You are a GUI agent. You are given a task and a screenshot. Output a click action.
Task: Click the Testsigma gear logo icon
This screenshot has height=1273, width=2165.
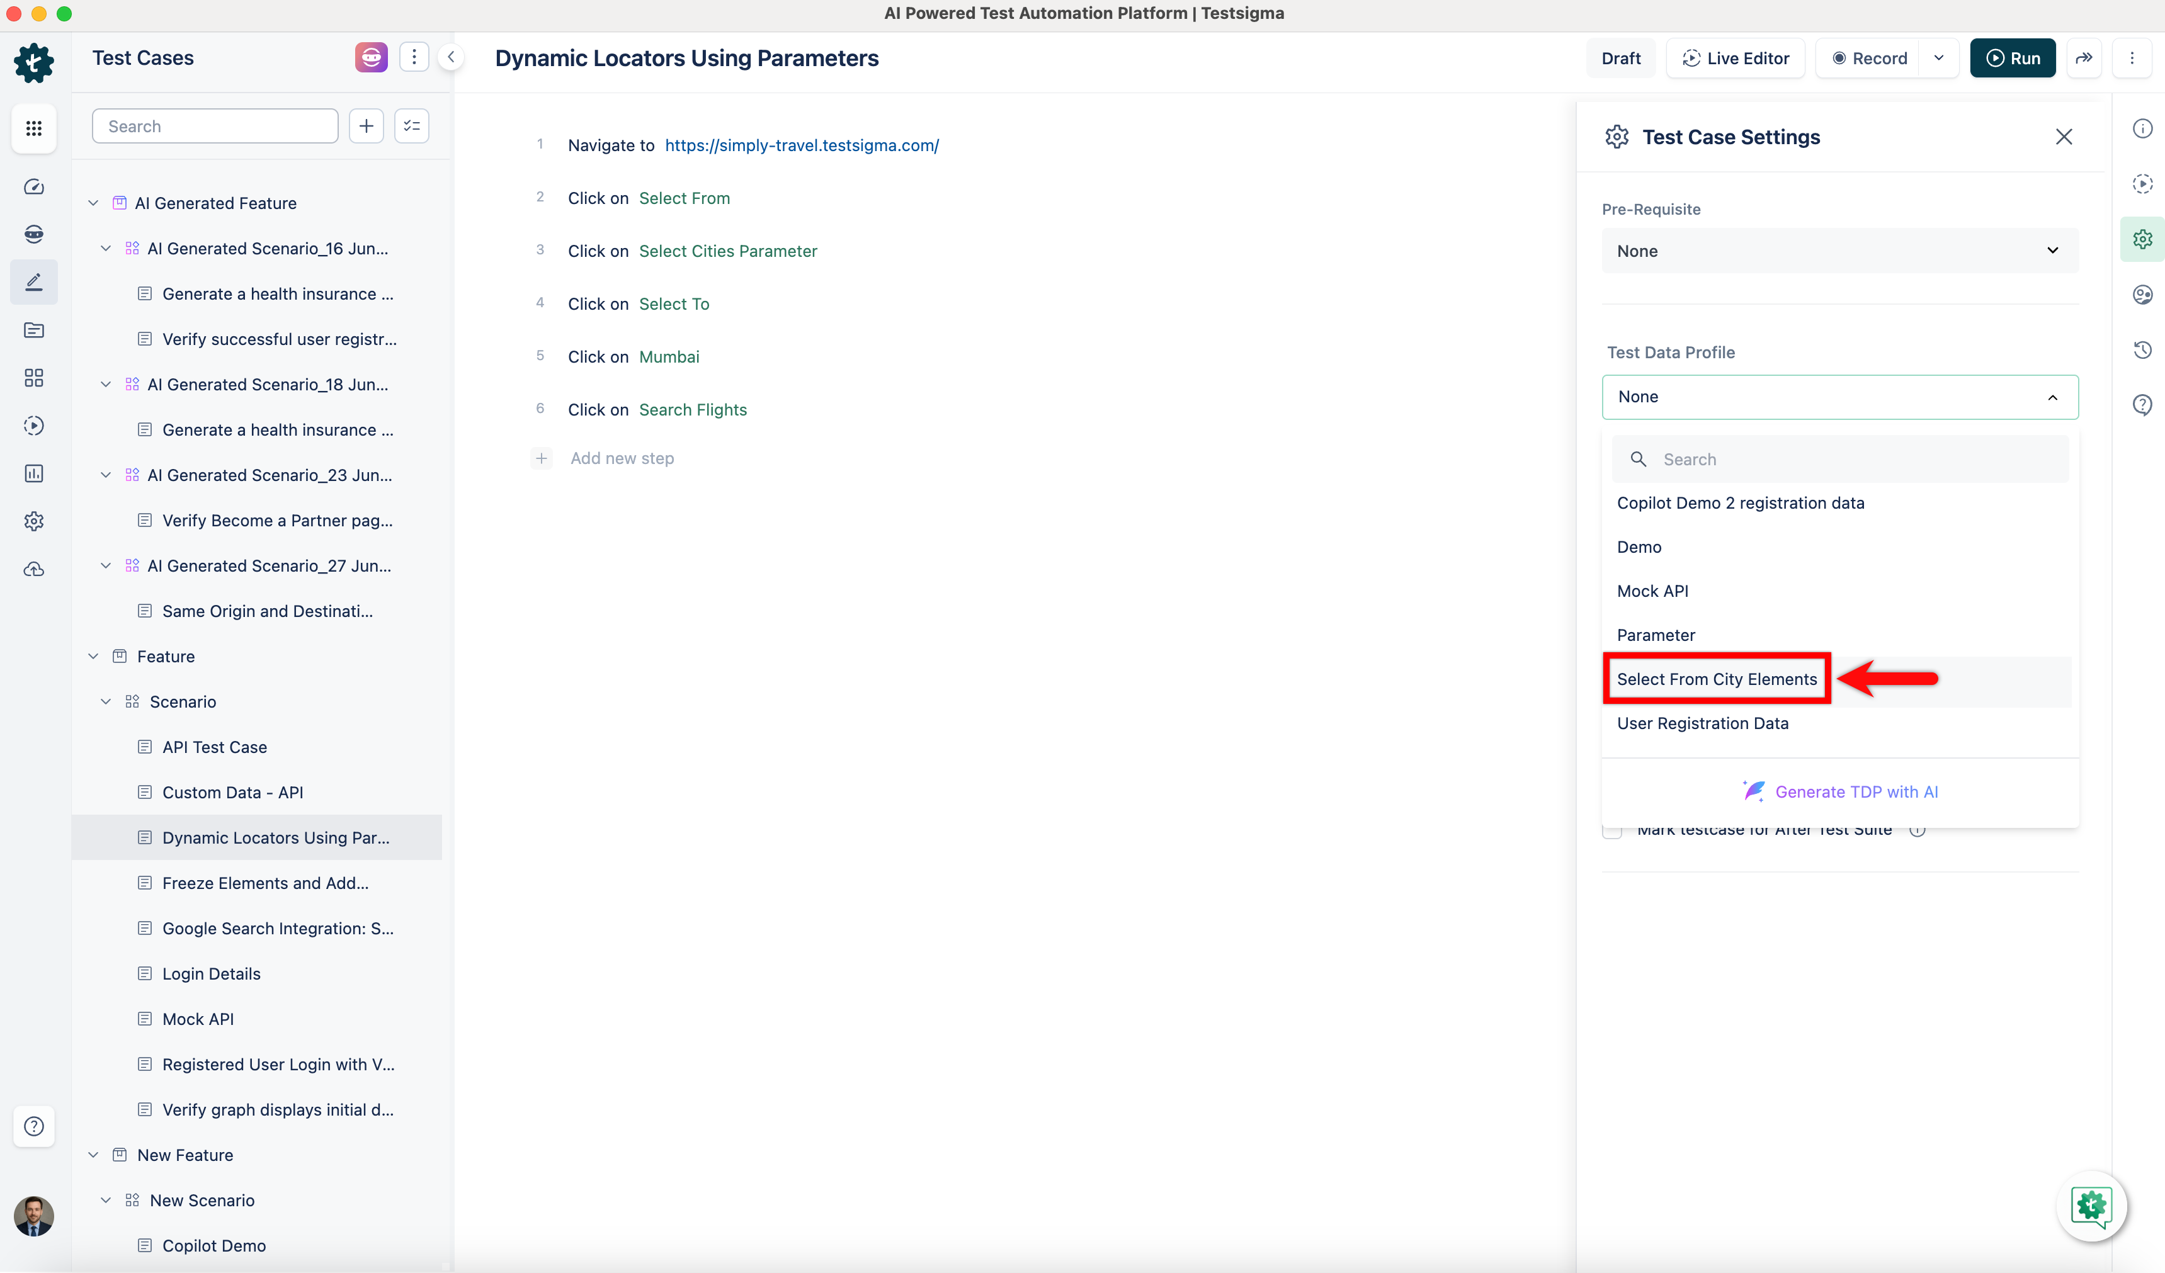pos(33,63)
